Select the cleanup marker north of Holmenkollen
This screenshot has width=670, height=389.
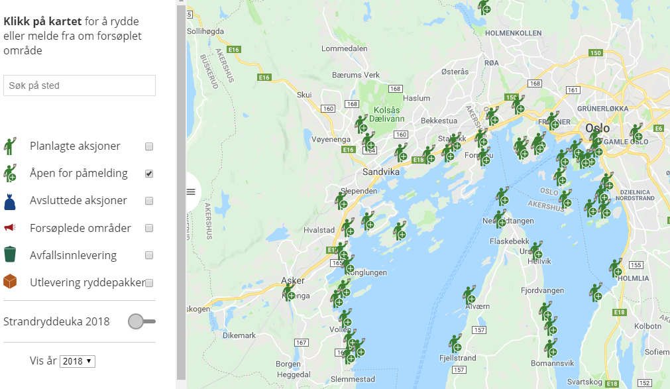[x=484, y=6]
